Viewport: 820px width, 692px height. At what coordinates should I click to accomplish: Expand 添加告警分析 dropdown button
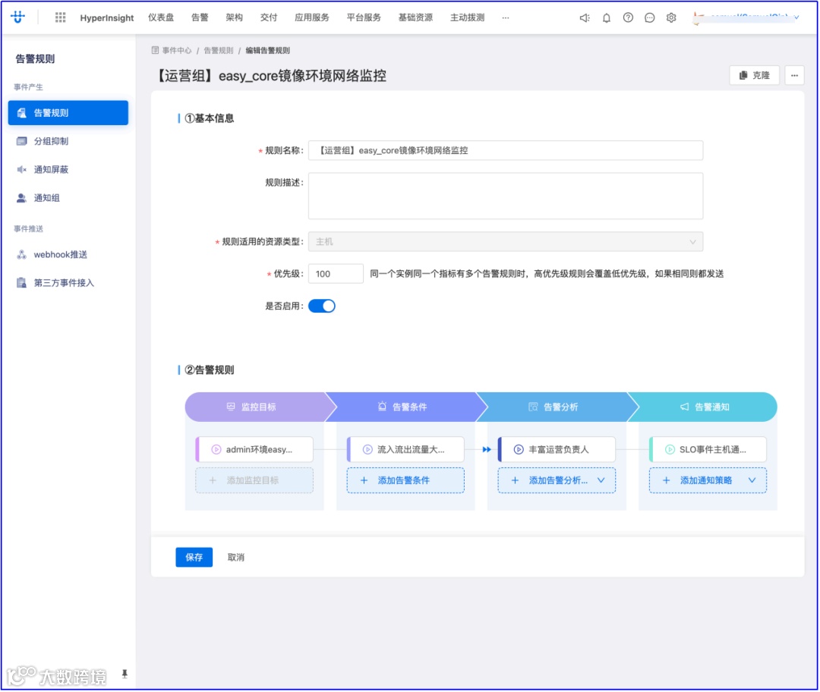[x=557, y=480]
